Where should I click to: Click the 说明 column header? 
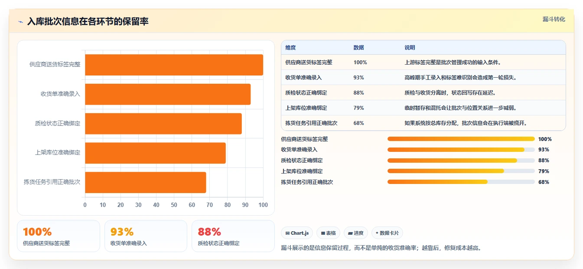pos(410,48)
